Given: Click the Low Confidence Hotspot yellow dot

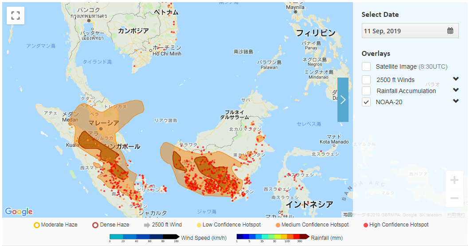Looking at the screenshot, I should click(199, 225).
